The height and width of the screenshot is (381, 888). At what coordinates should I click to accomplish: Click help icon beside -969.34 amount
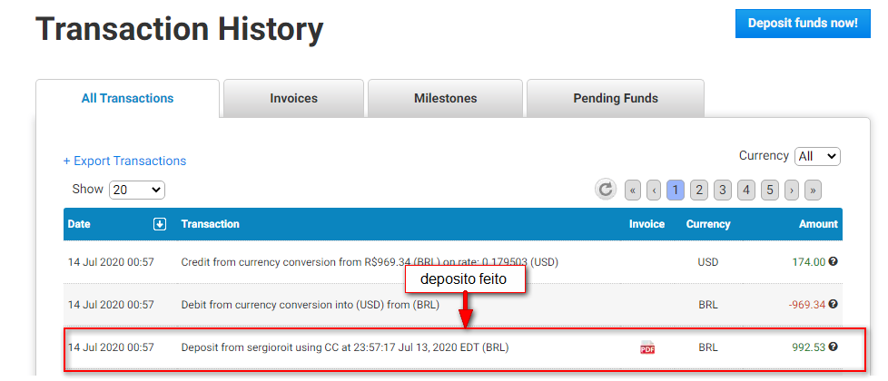(833, 305)
